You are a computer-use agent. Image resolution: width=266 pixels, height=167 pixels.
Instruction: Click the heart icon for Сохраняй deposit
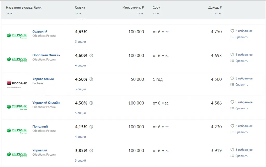click(232, 31)
